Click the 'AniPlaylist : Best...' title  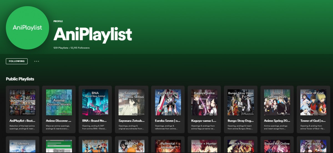[22, 121]
